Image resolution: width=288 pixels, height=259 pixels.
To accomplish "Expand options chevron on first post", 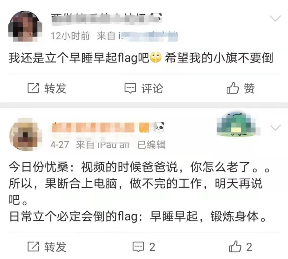I will (275, 18).
